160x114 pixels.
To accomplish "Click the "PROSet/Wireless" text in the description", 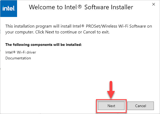I will click(102, 26).
